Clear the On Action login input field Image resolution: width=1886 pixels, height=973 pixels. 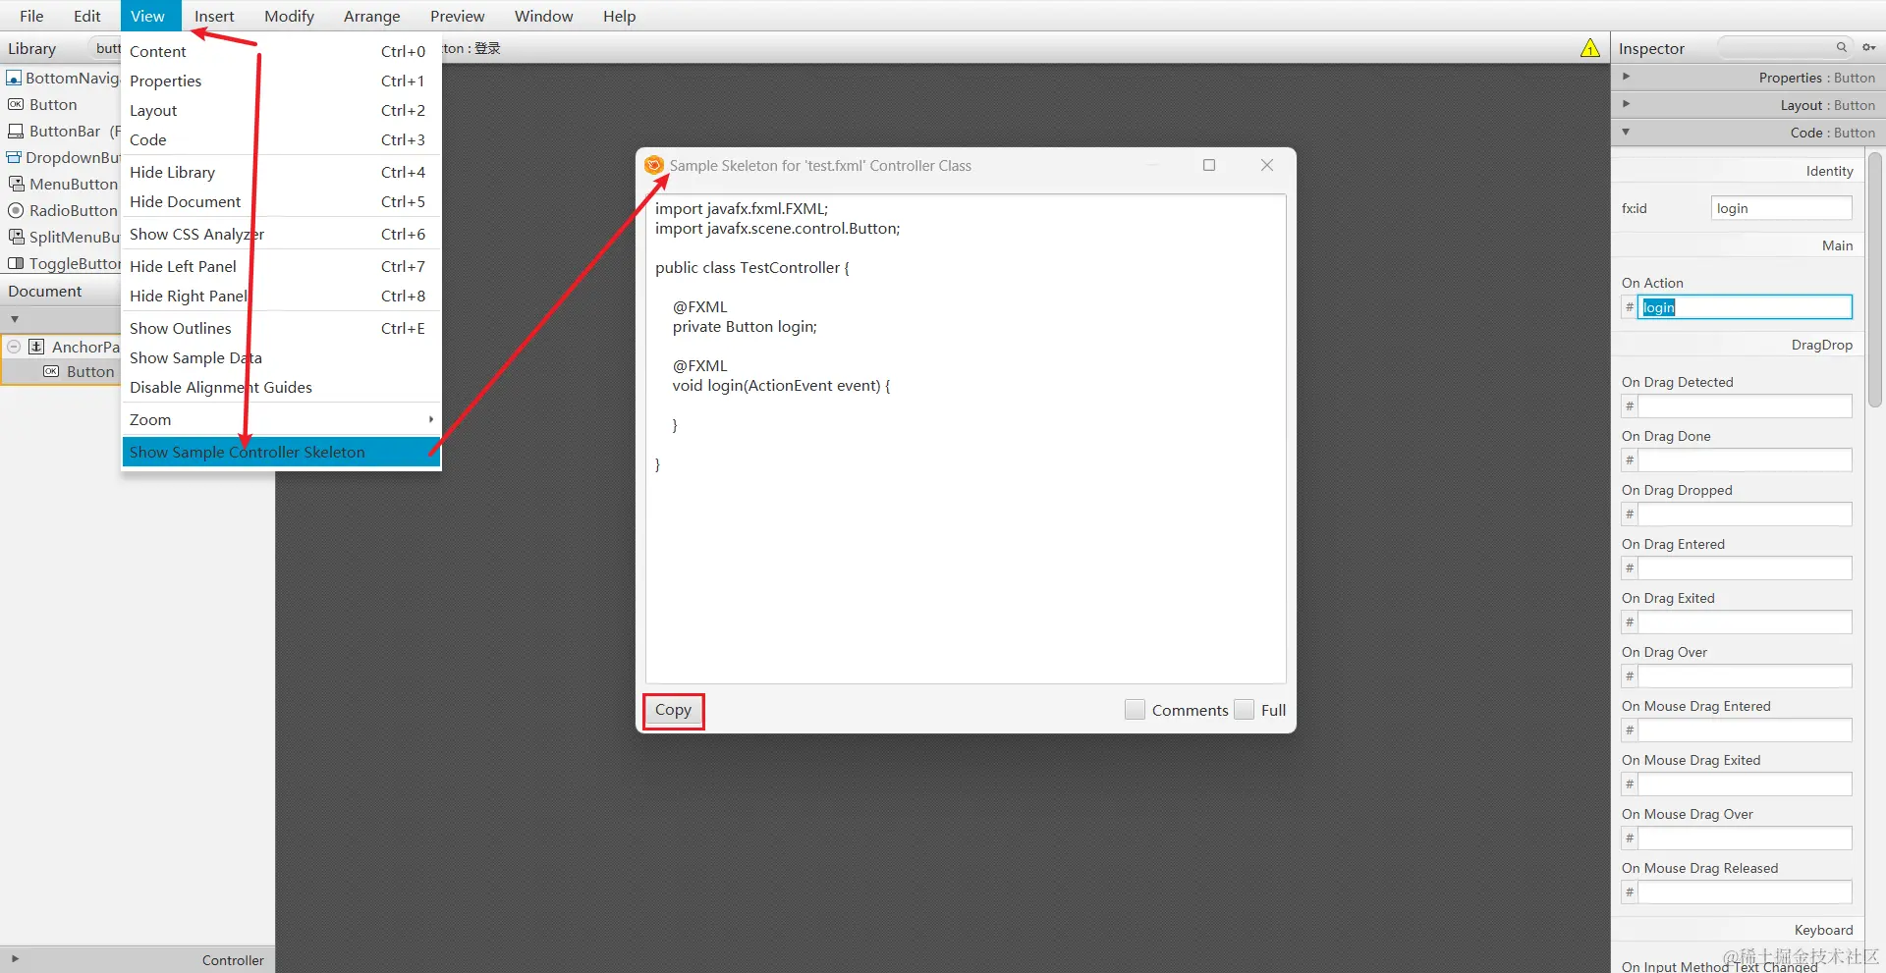tap(1744, 306)
